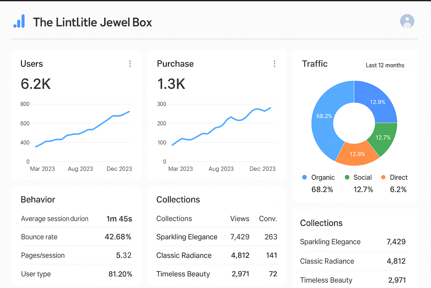
Task: Click the green Social legend dot
Action: point(347,177)
